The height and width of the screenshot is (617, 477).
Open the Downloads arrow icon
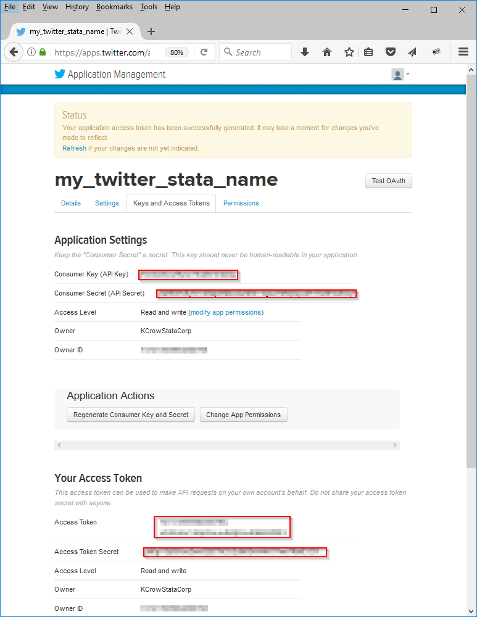tap(305, 52)
